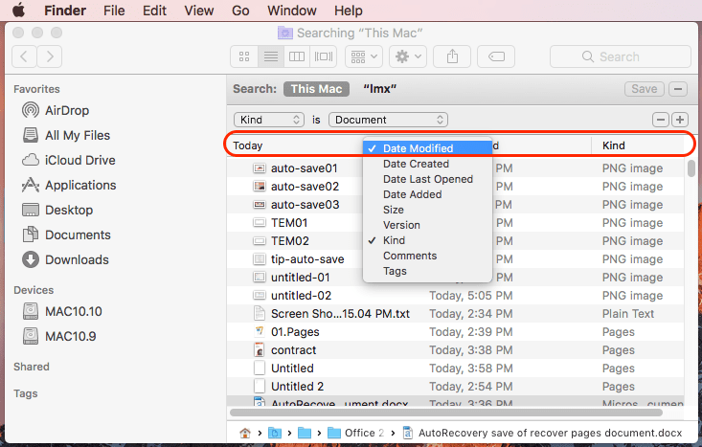The height and width of the screenshot is (447, 702).
Task: Open the Apple menu
Action: click(18, 10)
